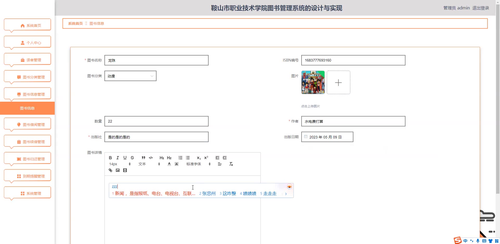Insert a code block in the editor
The image size is (500, 244).
coord(151,158)
